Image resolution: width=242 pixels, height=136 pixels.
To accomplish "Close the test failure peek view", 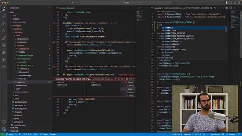I will tap(133, 79).
